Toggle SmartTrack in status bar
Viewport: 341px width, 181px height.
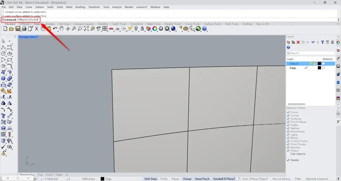[202, 179]
